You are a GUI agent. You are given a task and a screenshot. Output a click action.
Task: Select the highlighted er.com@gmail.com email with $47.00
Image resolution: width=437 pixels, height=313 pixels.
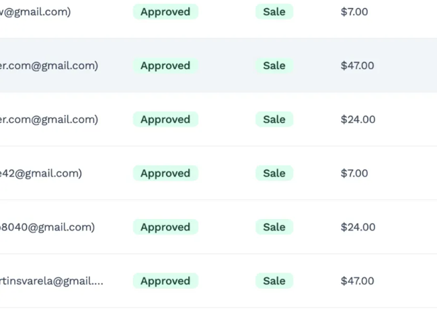[x=49, y=66]
